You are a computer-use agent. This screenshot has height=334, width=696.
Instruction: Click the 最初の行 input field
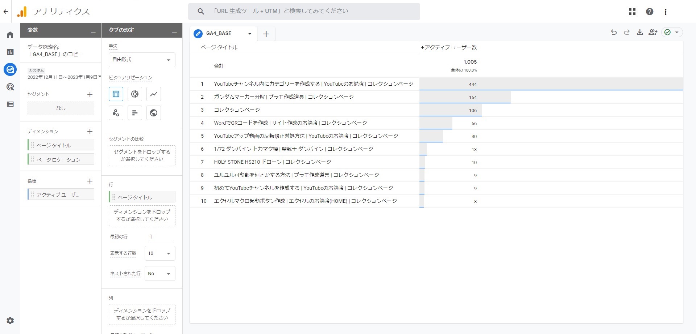click(161, 237)
